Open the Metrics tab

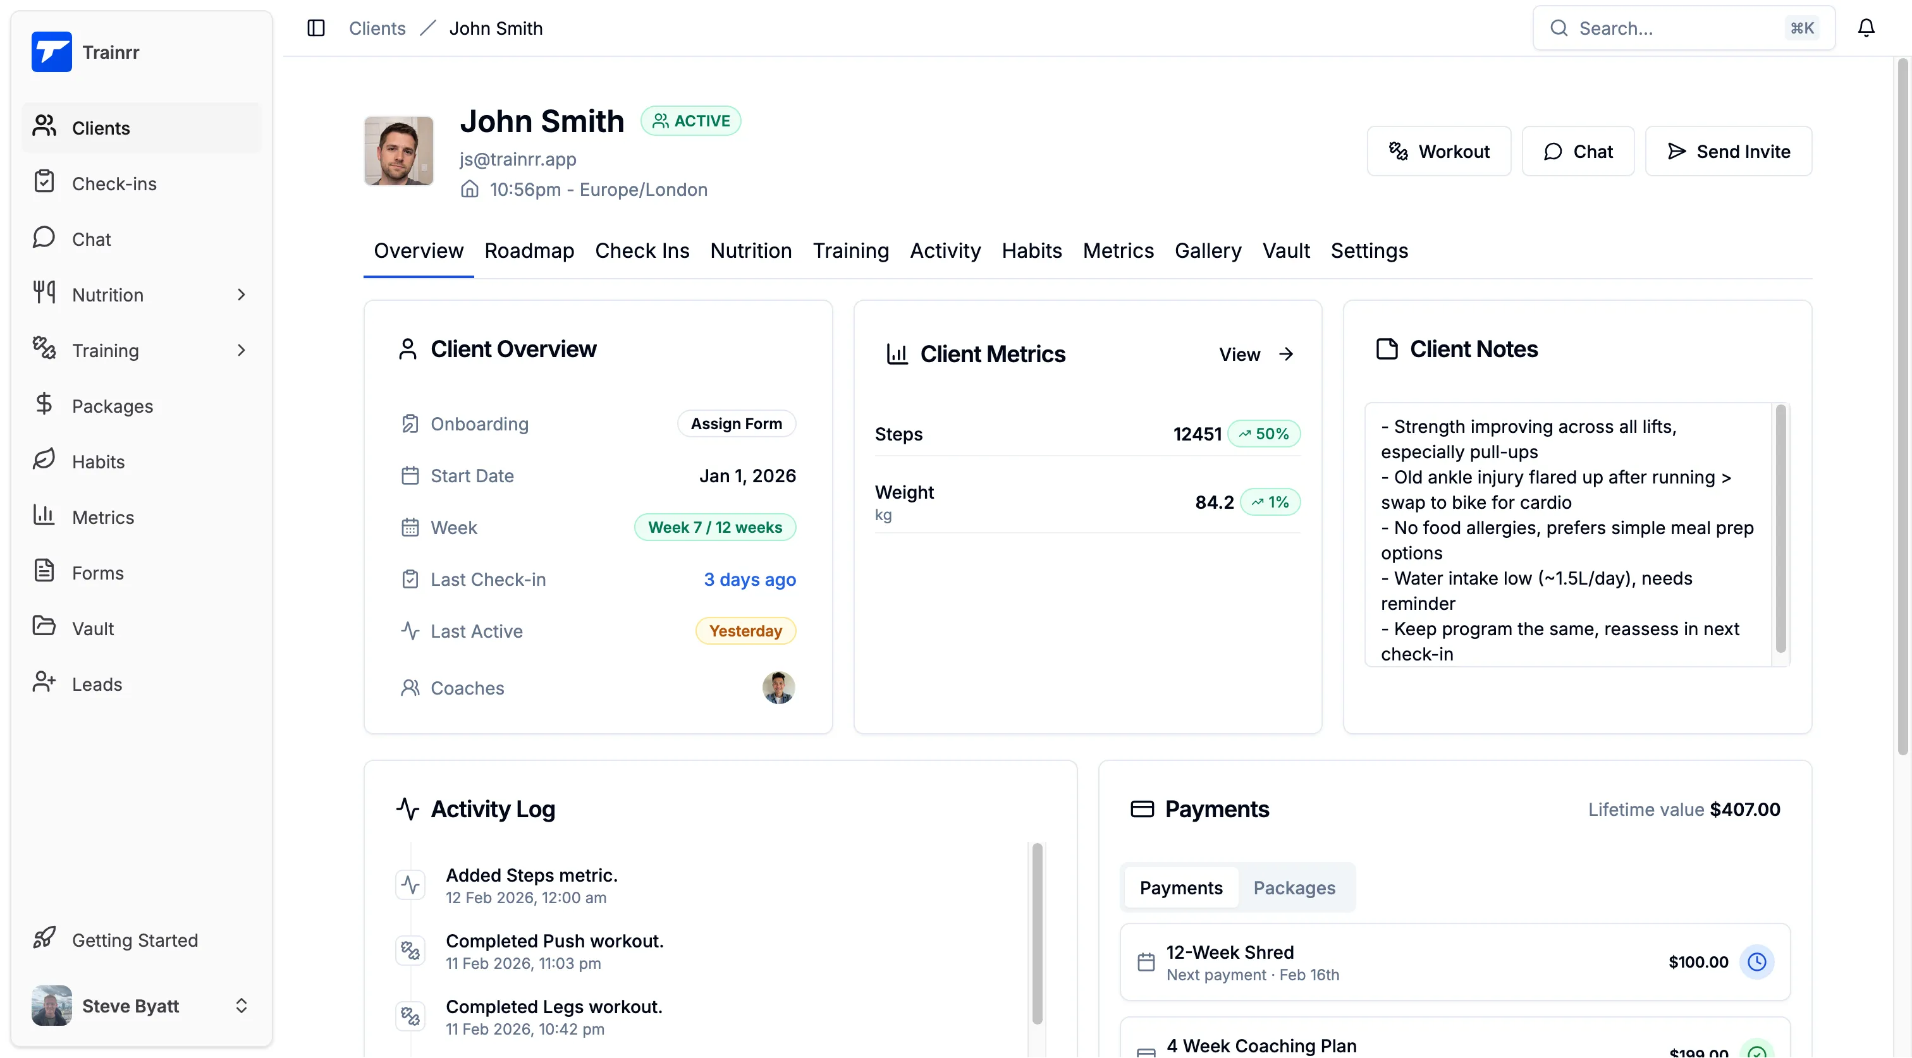(1117, 251)
